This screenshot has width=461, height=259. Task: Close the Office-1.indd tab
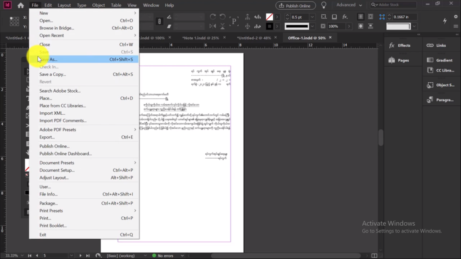click(x=330, y=38)
